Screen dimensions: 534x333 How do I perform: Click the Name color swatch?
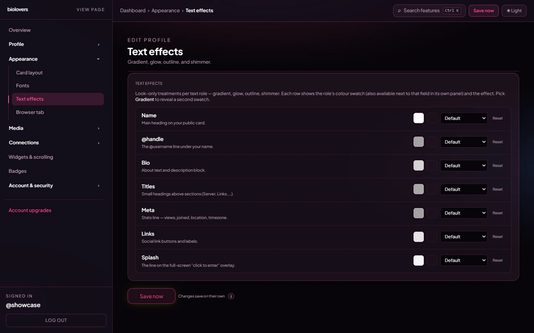418,118
